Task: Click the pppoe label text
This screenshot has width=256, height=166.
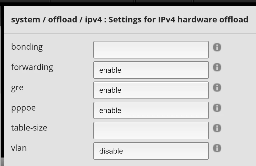Action: point(23,108)
